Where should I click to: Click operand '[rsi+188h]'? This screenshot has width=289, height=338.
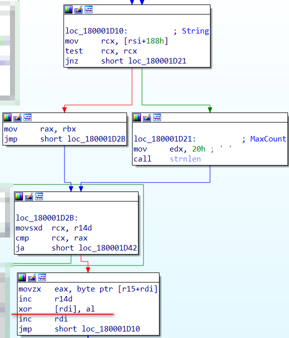click(x=146, y=41)
